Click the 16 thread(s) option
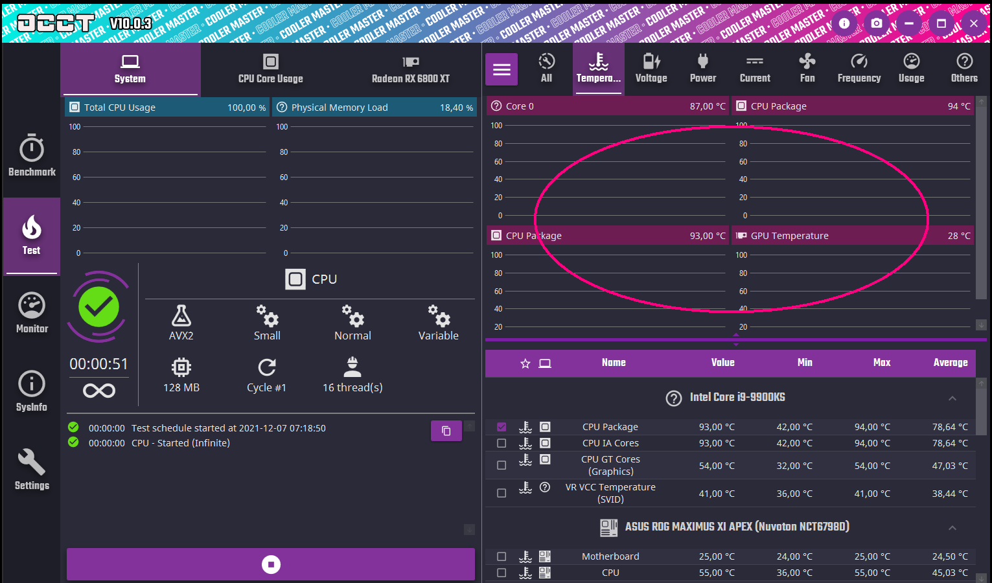 click(x=352, y=375)
